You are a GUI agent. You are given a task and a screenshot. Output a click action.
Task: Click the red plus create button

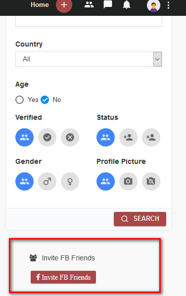coord(64,5)
